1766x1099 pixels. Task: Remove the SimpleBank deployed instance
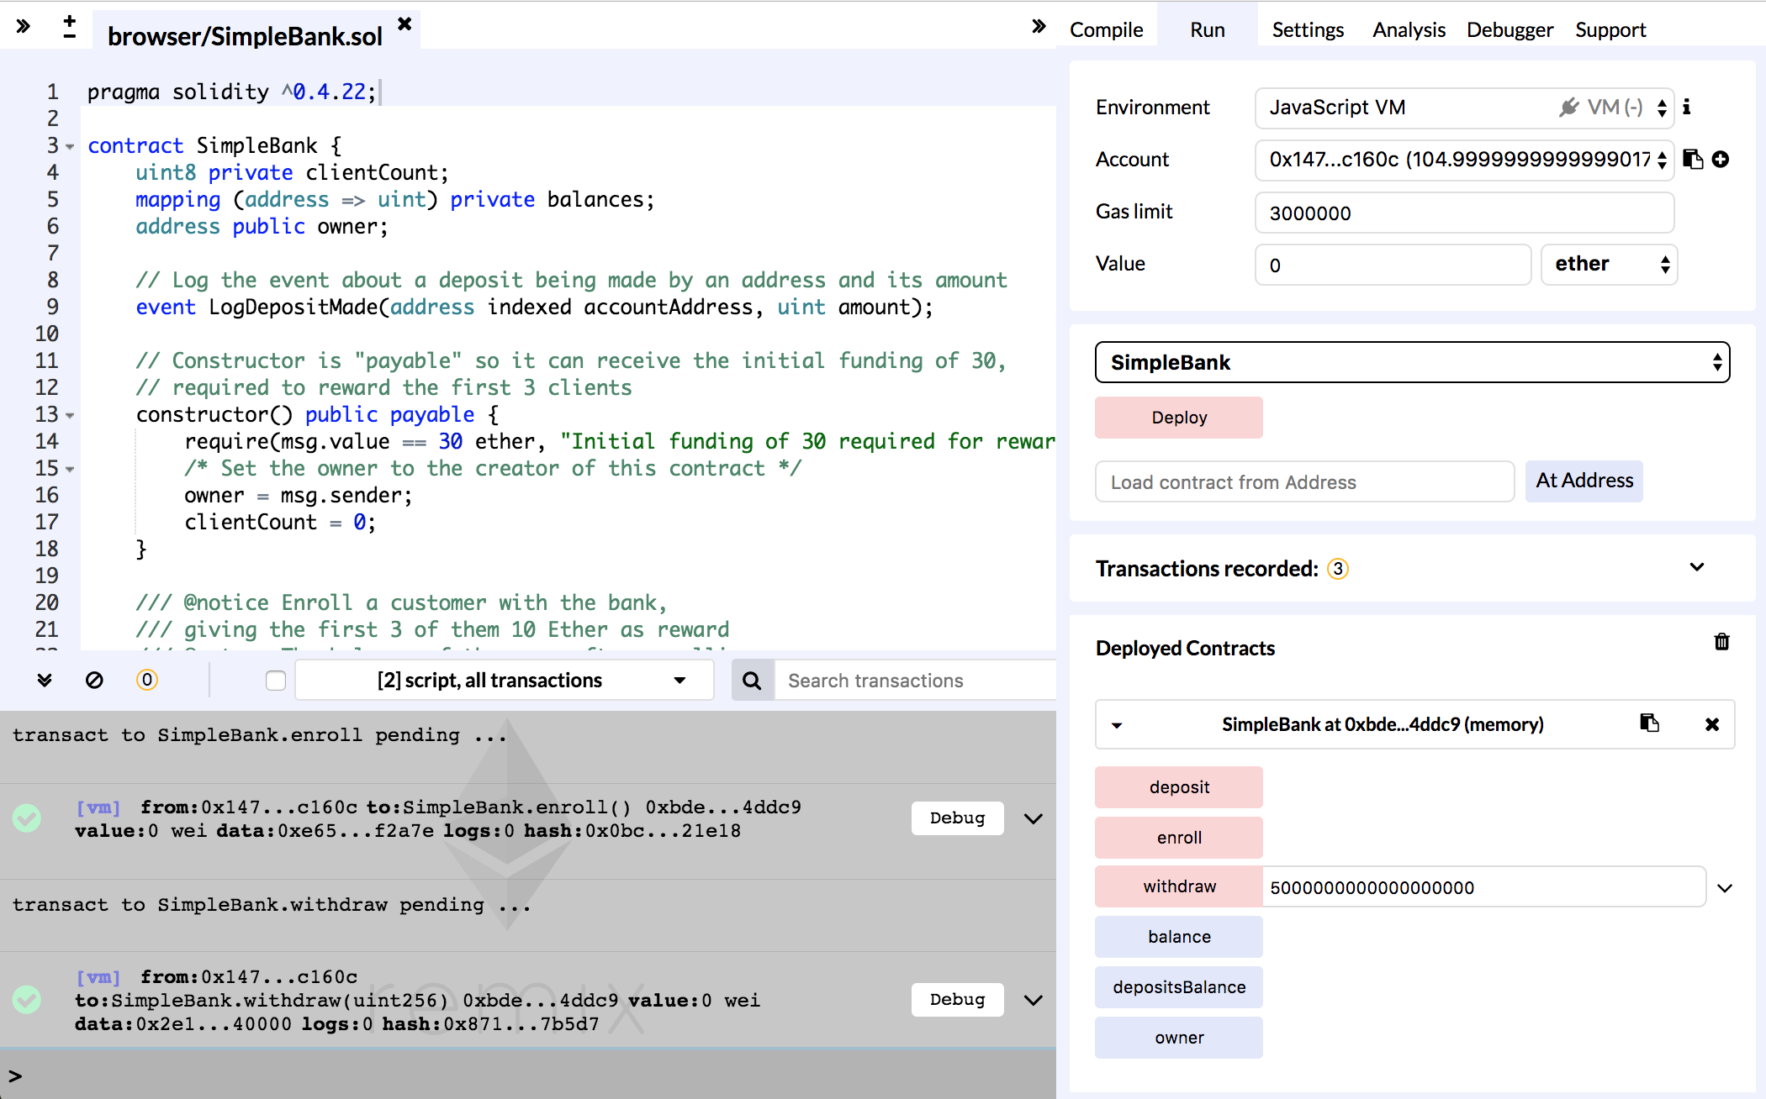pyautogui.click(x=1711, y=724)
